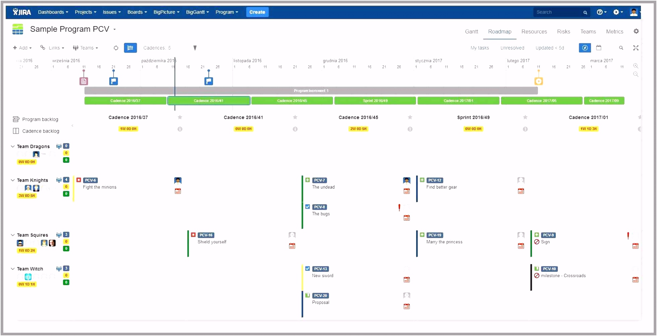Zoom out the timeline
Screen dimensions: 657x336
point(636,74)
